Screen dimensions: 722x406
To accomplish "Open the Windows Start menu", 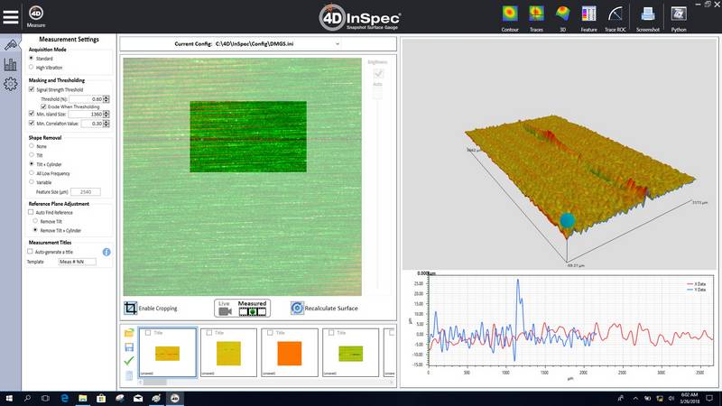I will (9, 398).
